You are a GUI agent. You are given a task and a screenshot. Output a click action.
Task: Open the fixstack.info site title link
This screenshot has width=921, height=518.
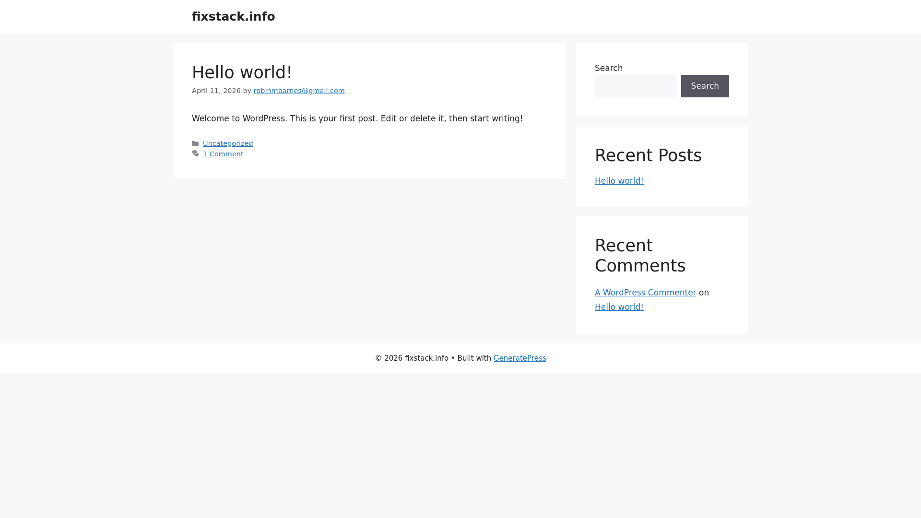(233, 17)
